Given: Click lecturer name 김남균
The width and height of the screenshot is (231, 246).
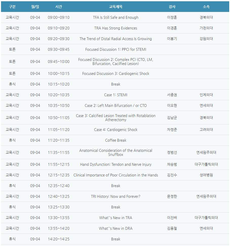Looking at the screenshot, I should click(x=172, y=118).
